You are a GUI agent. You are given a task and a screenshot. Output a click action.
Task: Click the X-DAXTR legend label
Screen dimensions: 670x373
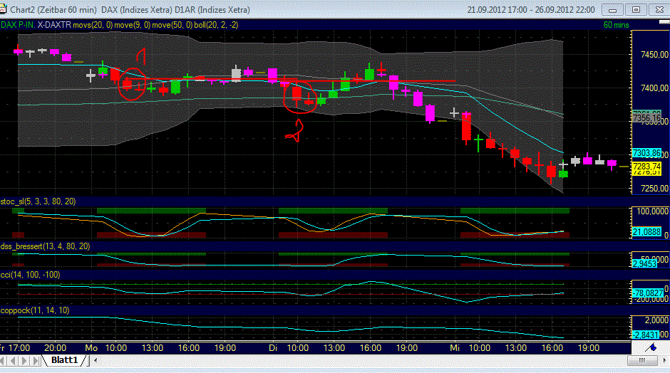(x=54, y=25)
